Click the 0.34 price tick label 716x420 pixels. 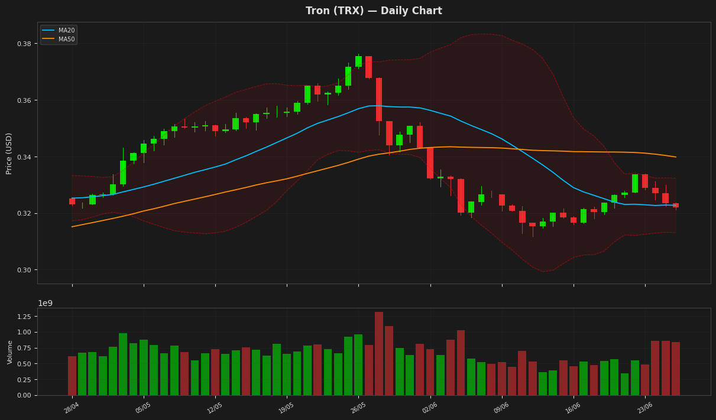pyautogui.click(x=25, y=157)
